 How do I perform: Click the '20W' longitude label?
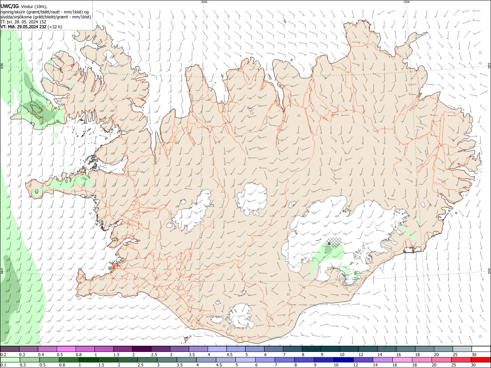pyautogui.click(x=204, y=2)
